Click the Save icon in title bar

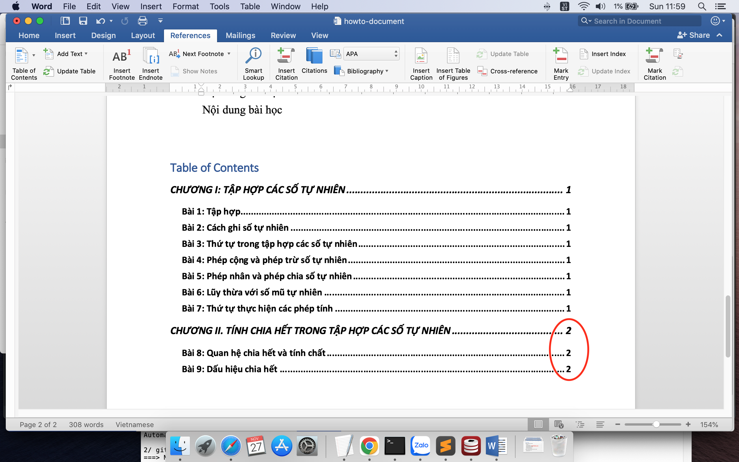coord(83,21)
